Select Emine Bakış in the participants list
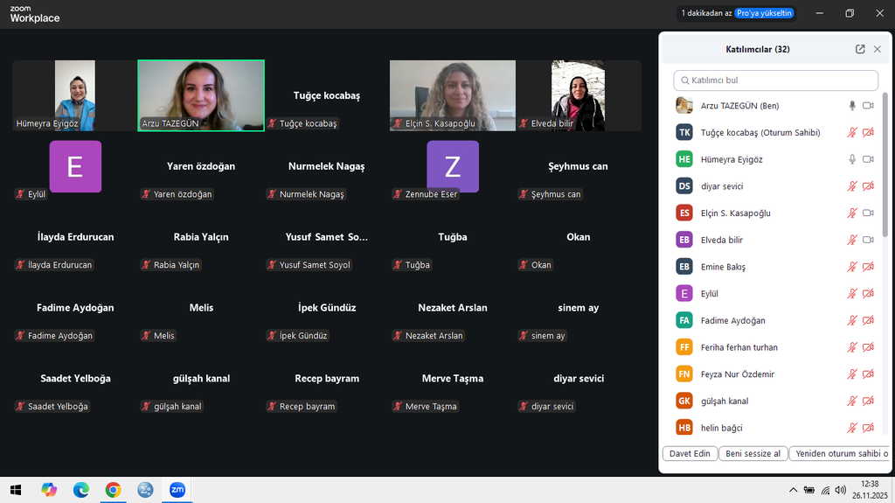 point(723,267)
